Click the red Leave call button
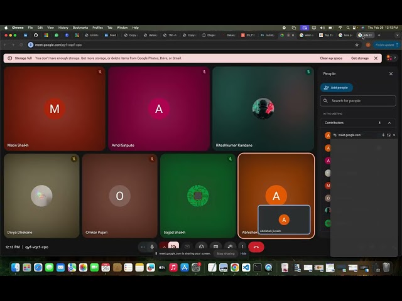This screenshot has height=301, width=402. (256, 247)
